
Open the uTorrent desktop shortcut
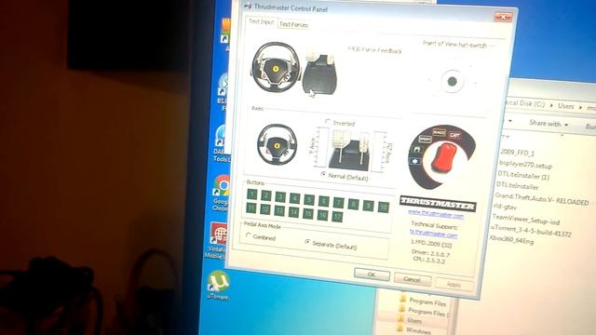point(218,286)
